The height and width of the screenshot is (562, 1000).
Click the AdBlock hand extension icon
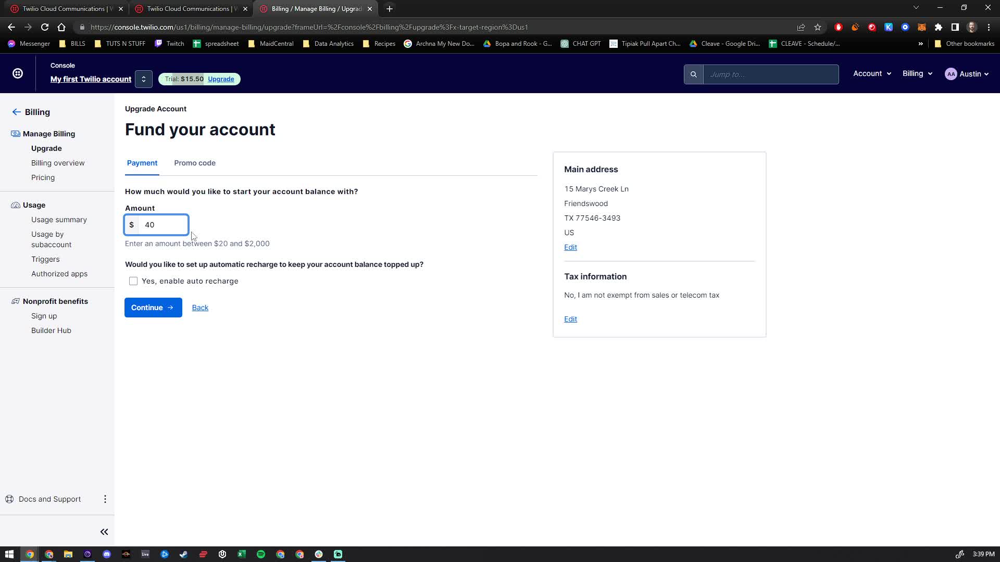pyautogui.click(x=839, y=27)
